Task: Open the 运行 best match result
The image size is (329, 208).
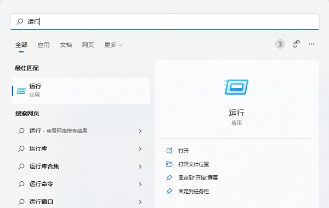Action: click(81, 91)
